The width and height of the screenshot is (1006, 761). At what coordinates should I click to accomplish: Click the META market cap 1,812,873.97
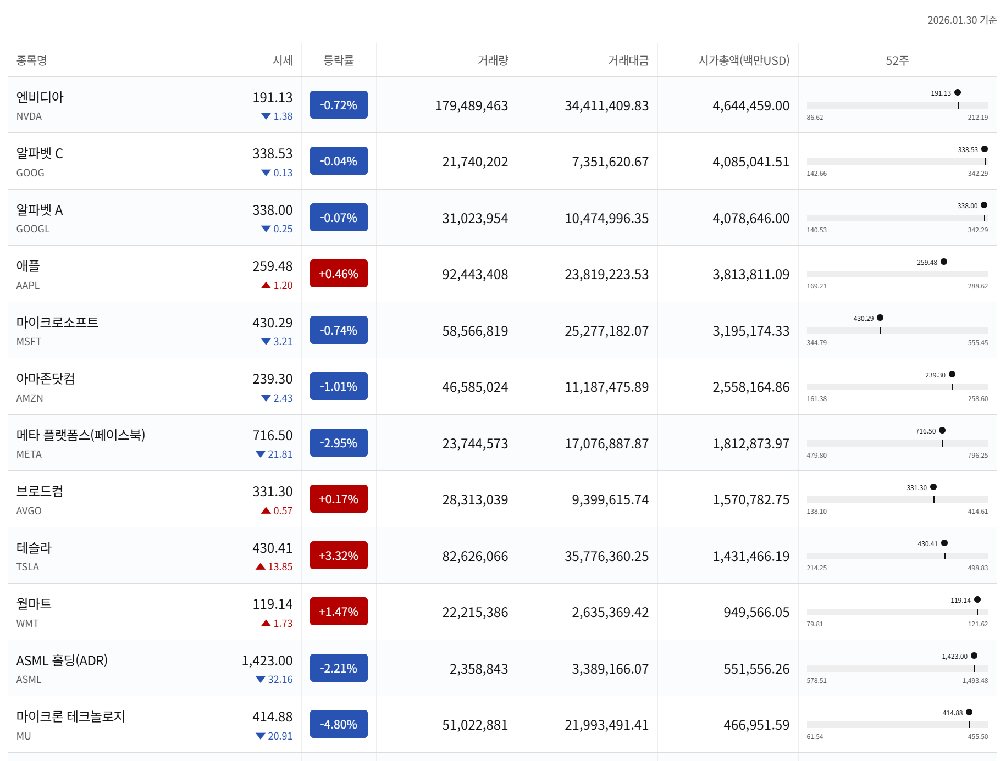tap(751, 443)
